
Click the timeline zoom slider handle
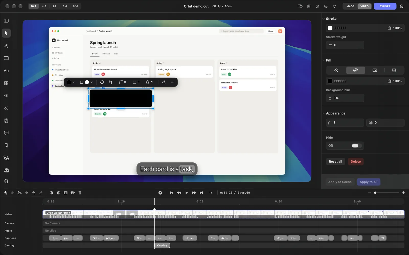click(375, 193)
